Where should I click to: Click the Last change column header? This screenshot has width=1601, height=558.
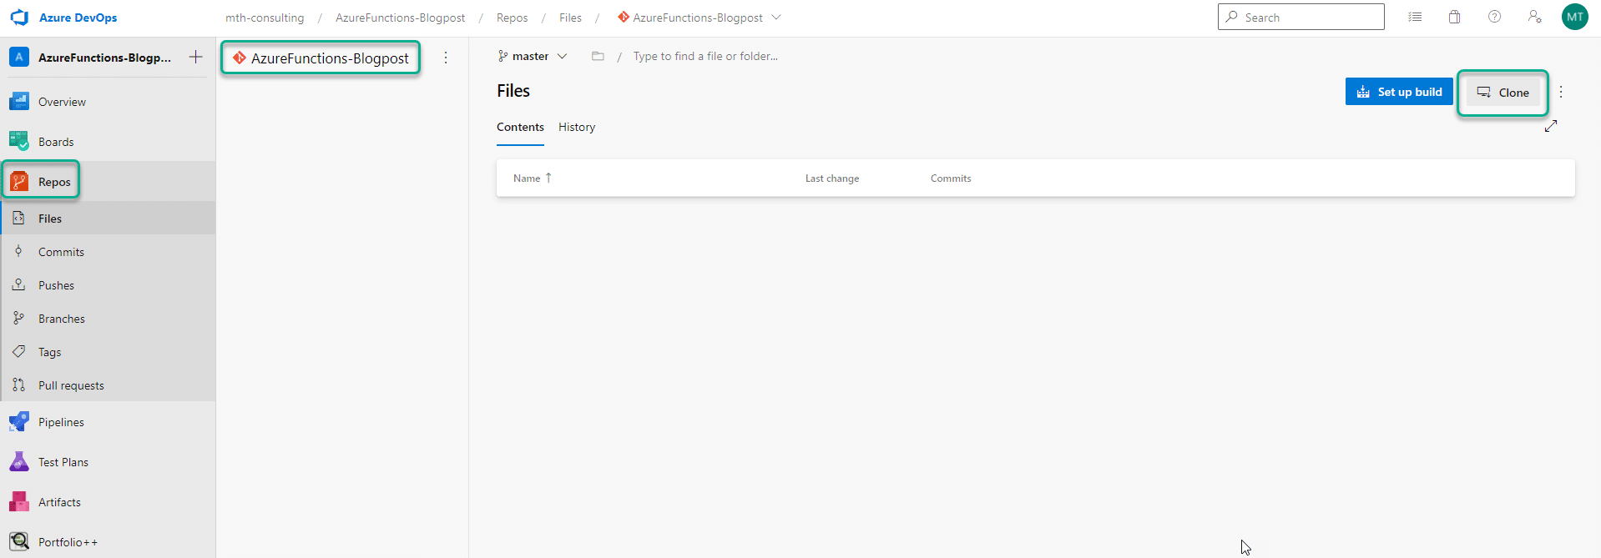click(832, 178)
